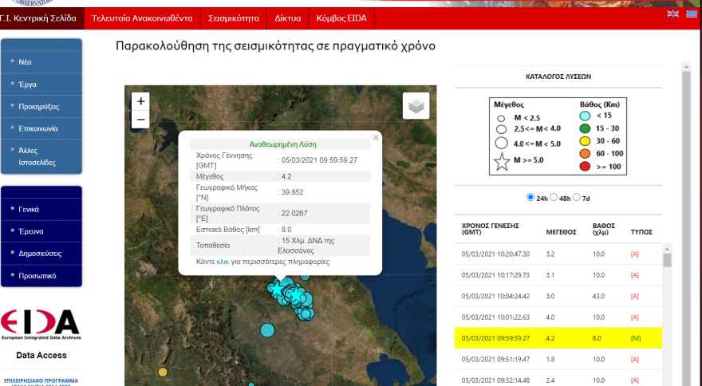Click cyan '< 15' depth legend swatch
Viewport: 702px width, 386px height.
tap(585, 116)
